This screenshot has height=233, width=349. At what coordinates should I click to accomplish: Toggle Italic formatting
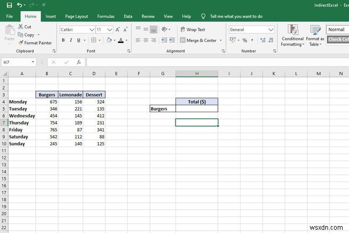coord(71,40)
